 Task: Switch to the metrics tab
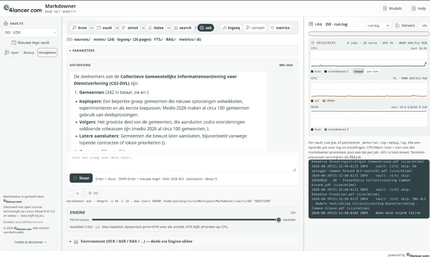click(280, 28)
